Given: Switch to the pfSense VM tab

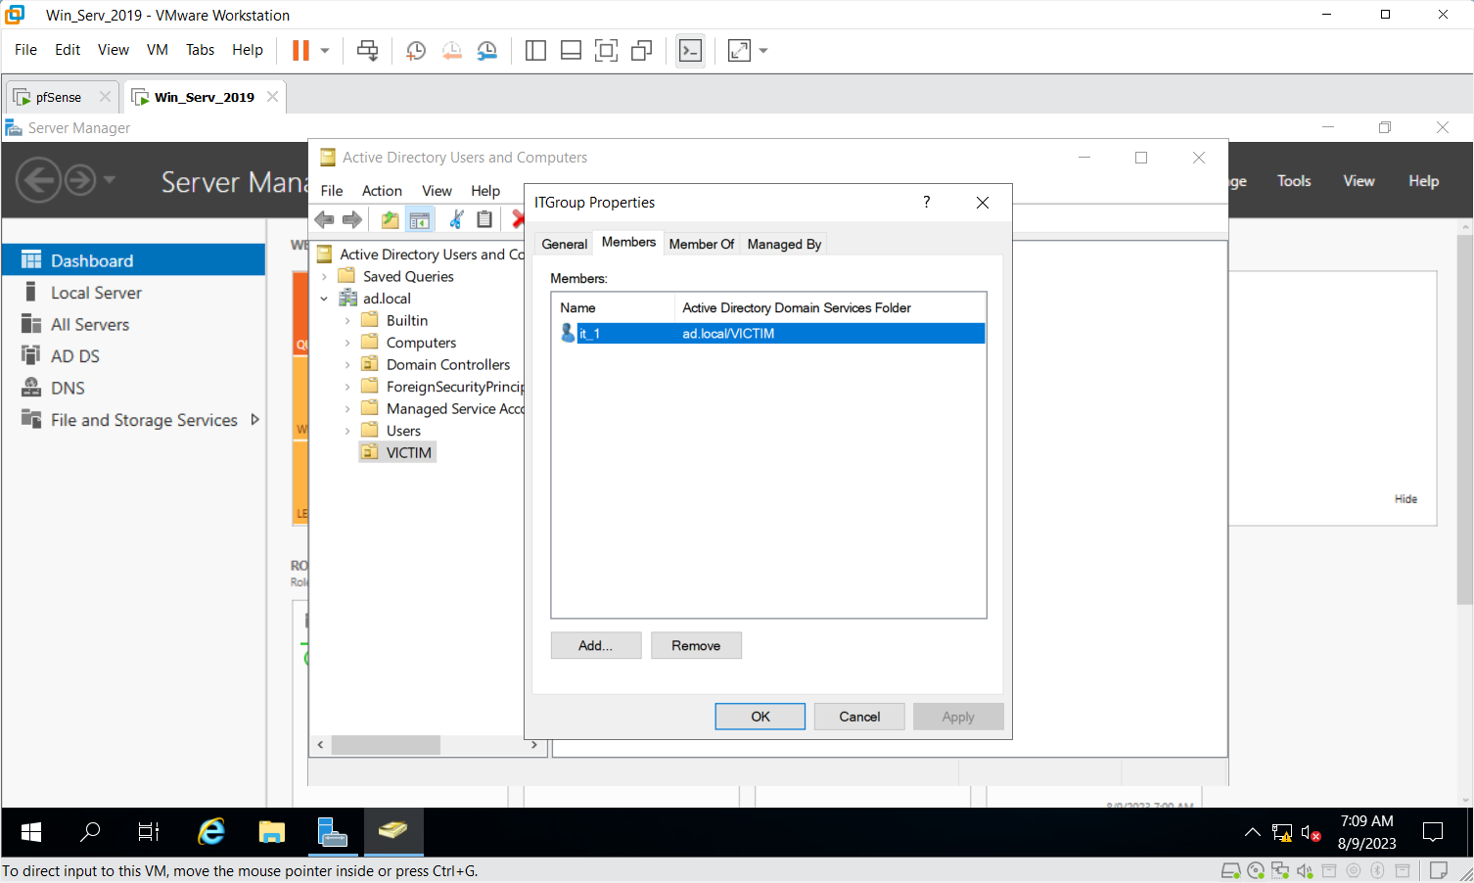Looking at the screenshot, I should tap(57, 97).
